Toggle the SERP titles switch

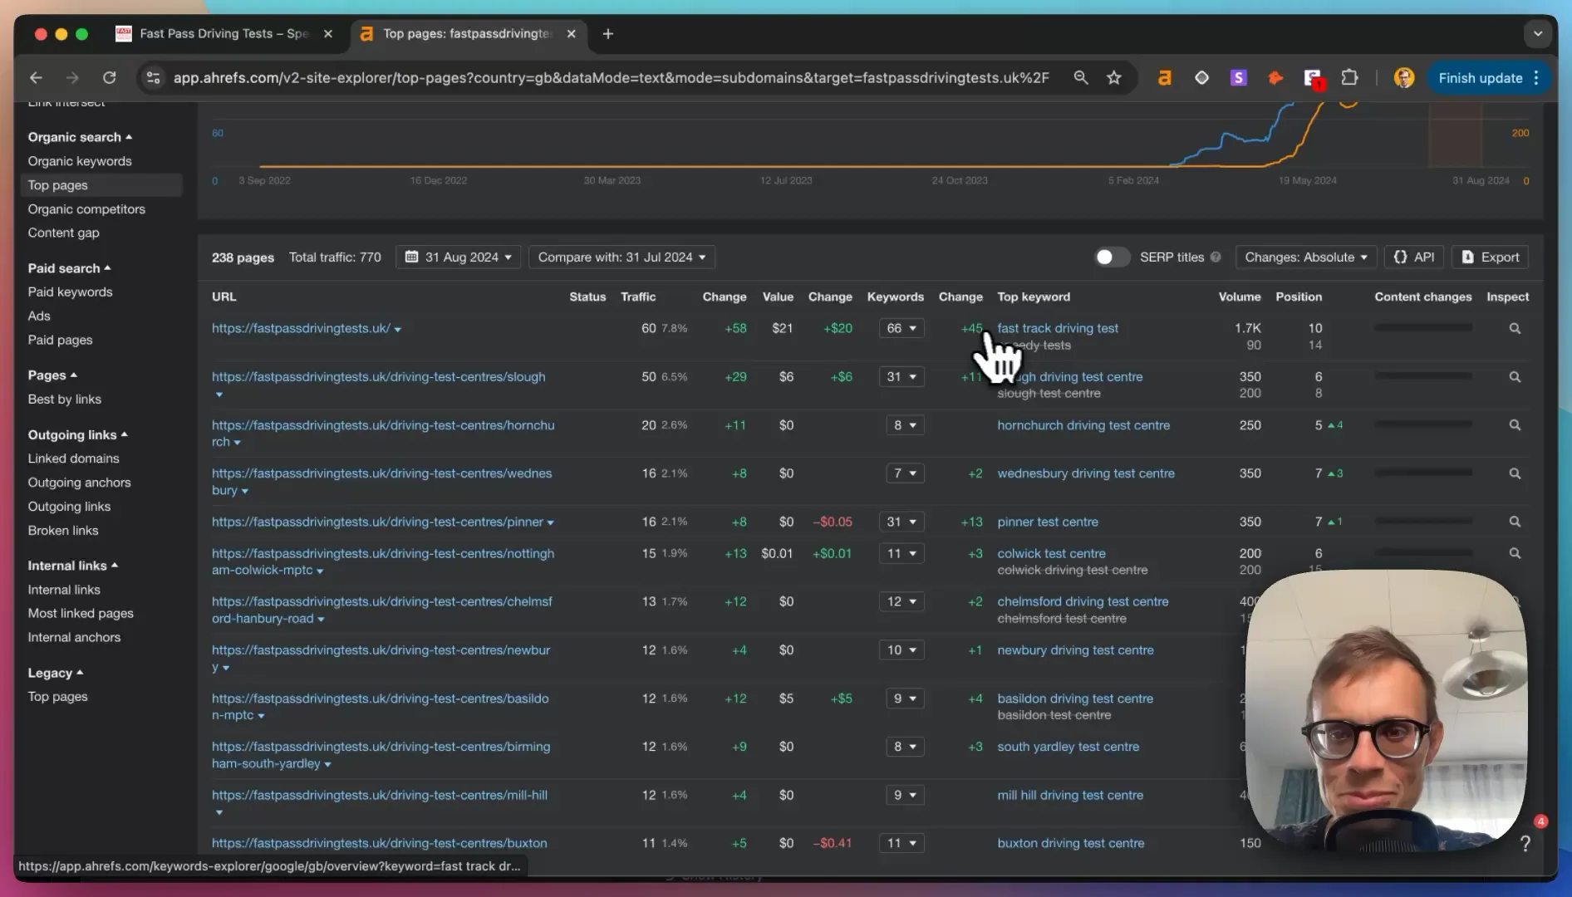pyautogui.click(x=1112, y=257)
